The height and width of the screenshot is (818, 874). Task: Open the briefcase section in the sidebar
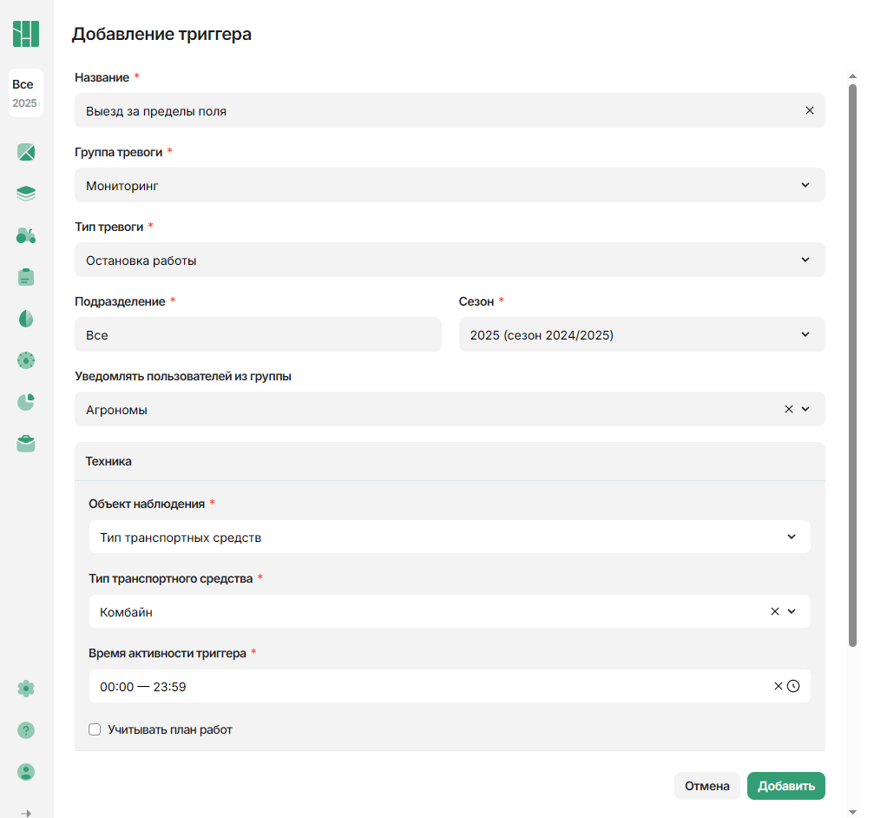point(25,444)
